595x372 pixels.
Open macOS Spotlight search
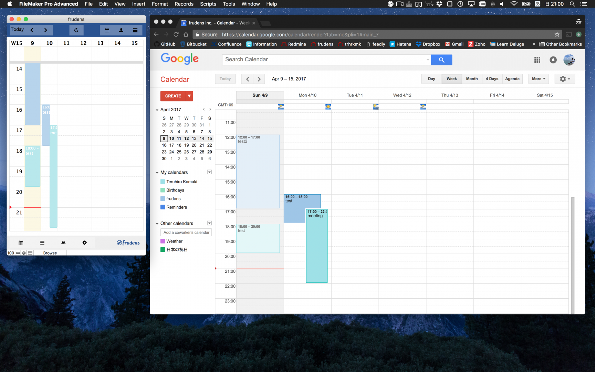572,4
